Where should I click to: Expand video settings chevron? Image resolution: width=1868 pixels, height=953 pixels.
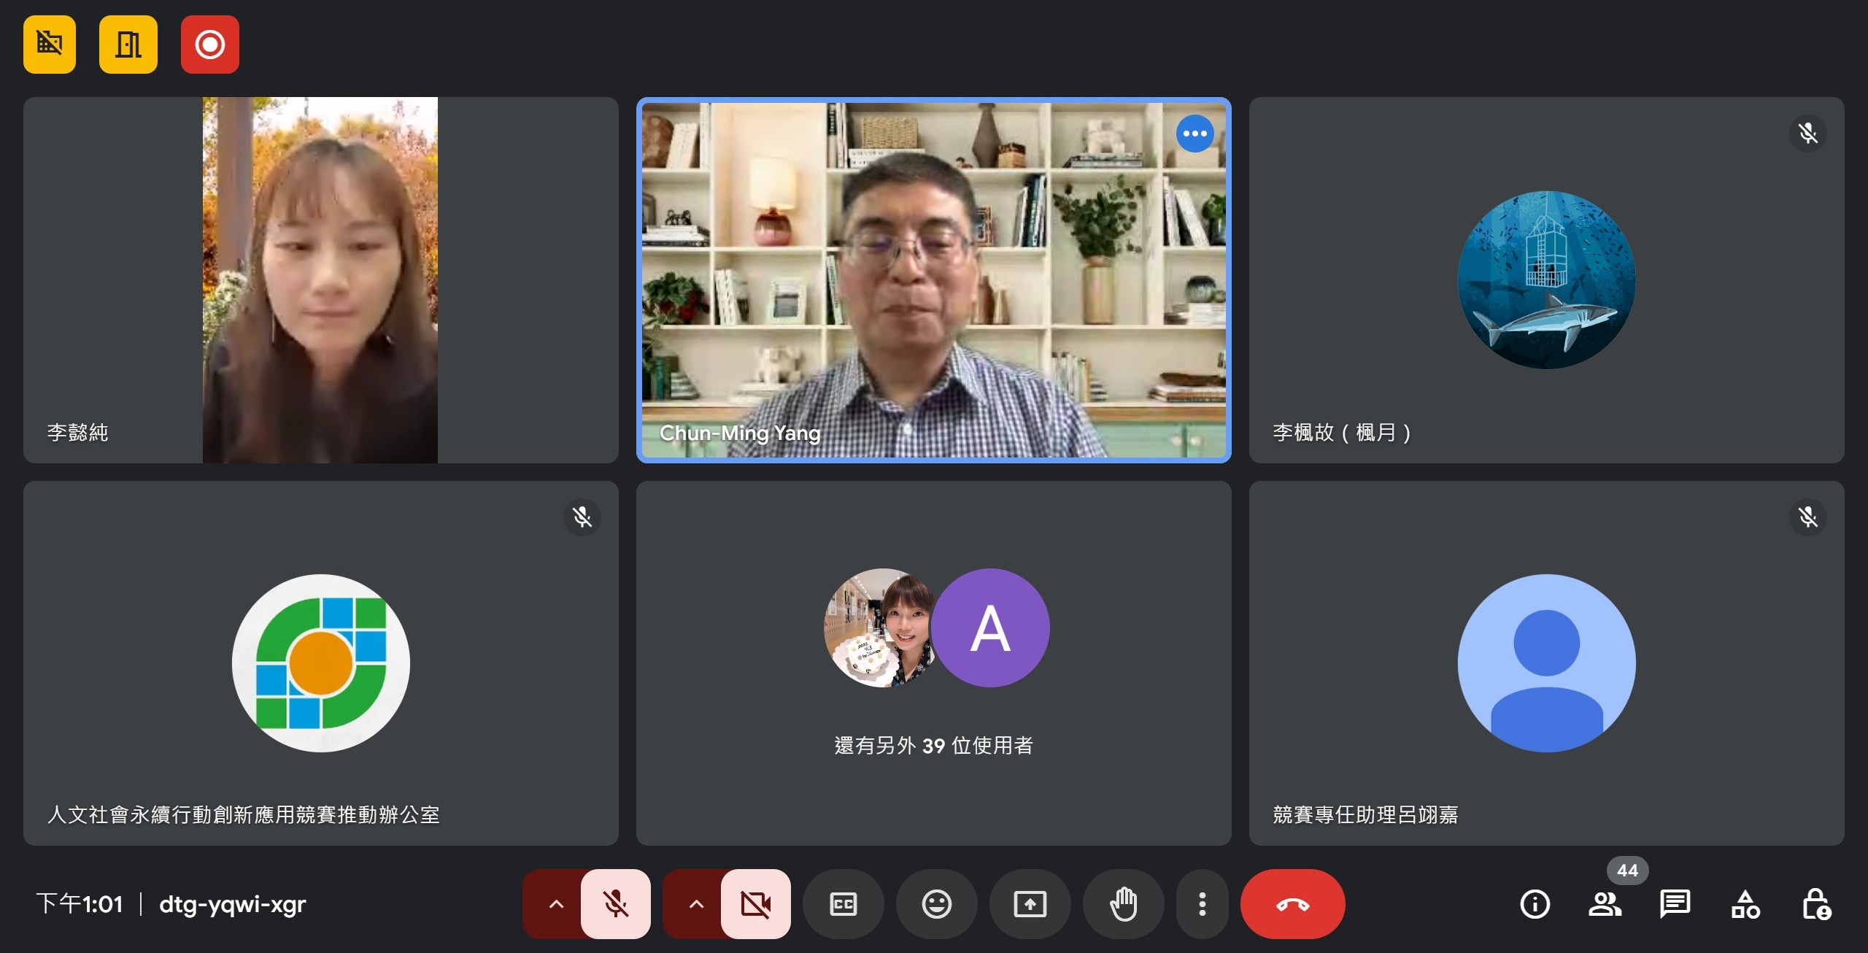695,904
